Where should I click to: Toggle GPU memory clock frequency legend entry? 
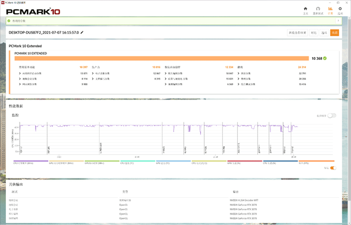(66, 162)
